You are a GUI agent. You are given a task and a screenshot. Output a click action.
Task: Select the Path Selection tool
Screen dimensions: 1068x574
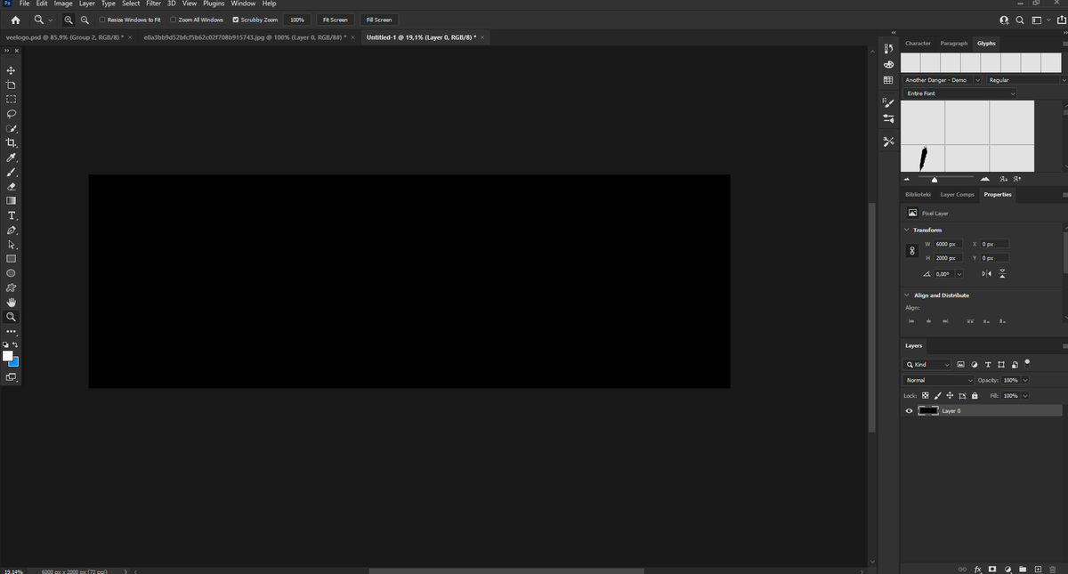point(11,244)
